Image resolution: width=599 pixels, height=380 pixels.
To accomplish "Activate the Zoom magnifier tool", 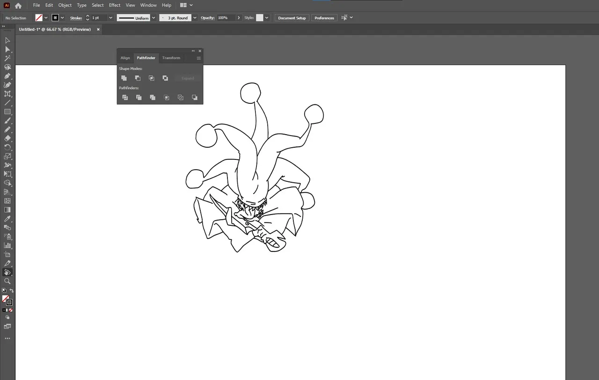I will [7, 281].
